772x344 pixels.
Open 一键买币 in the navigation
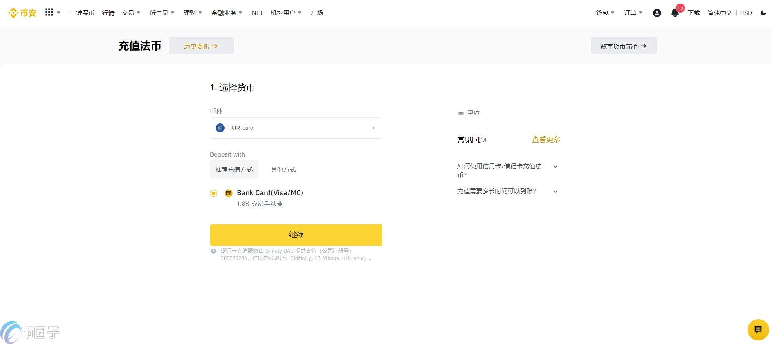click(82, 13)
